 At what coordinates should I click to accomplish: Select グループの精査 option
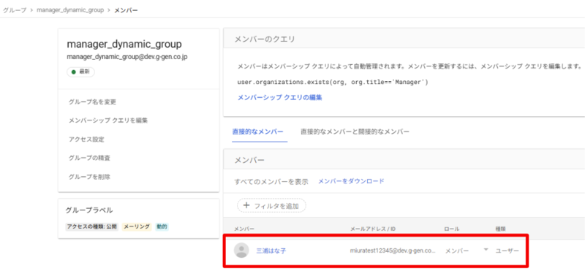pos(89,158)
